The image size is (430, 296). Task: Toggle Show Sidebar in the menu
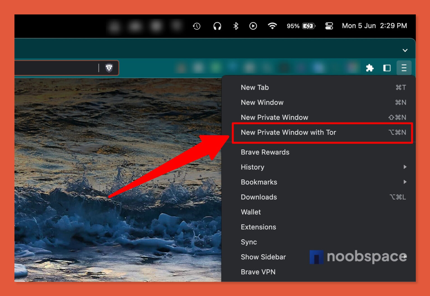pos(263,257)
